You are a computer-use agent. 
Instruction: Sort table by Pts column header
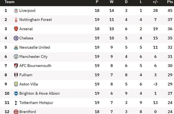[170, 2]
